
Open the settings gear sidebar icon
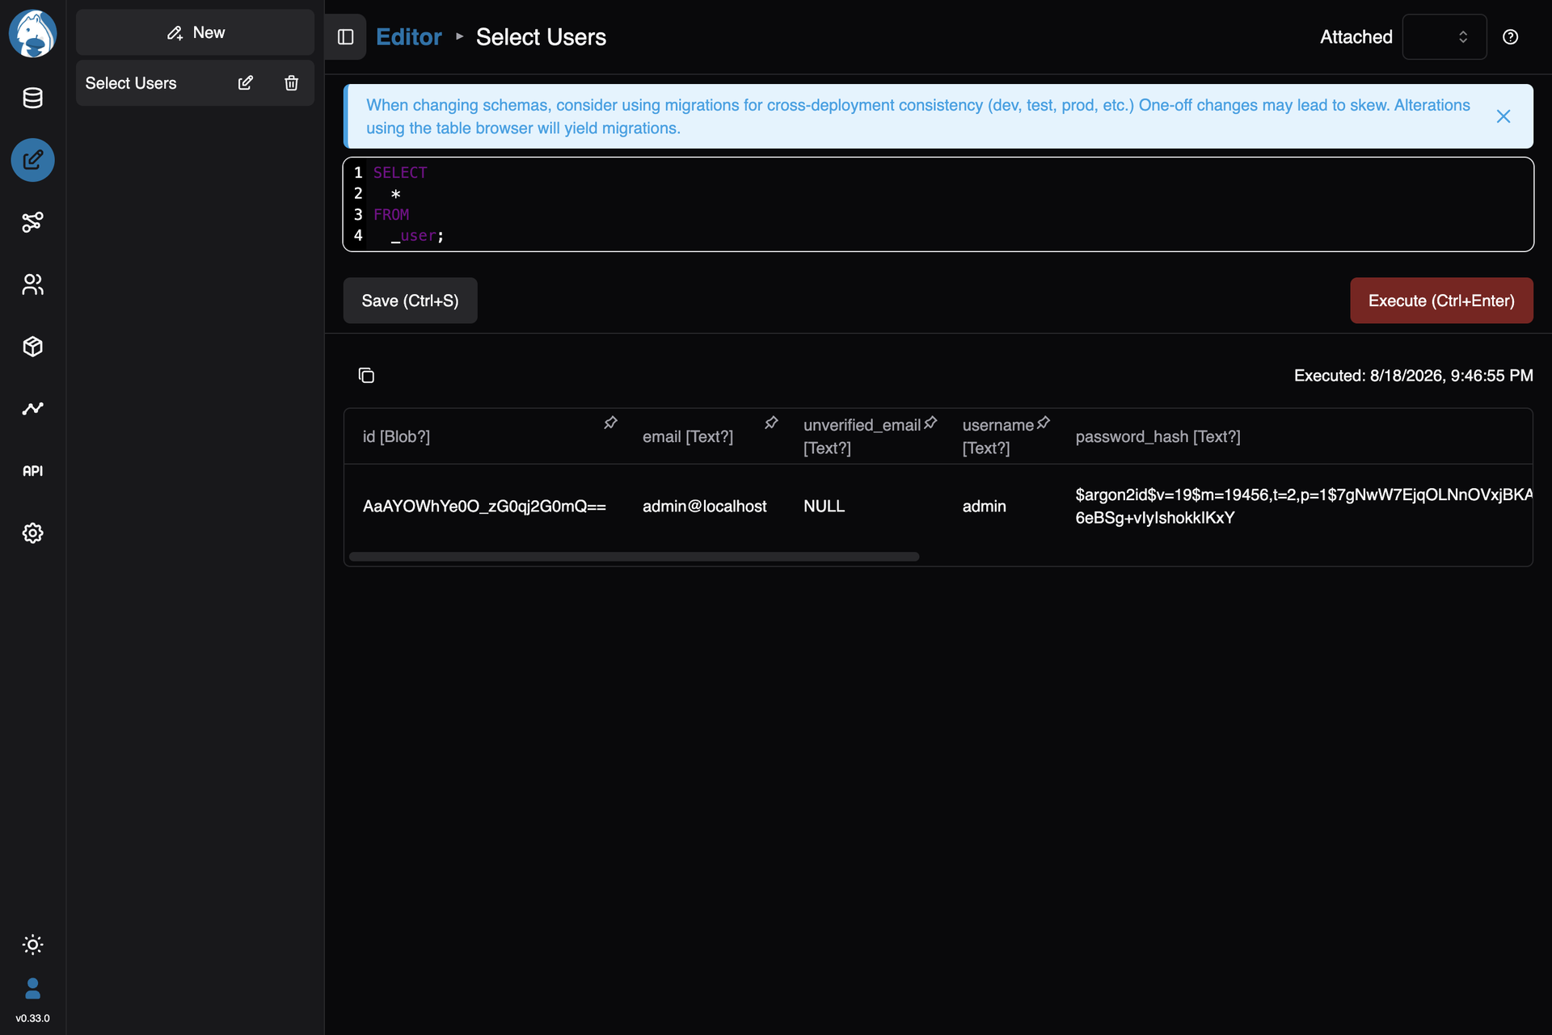point(32,533)
